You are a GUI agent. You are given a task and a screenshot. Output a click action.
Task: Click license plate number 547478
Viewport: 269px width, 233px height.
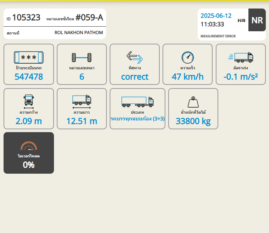tap(29, 76)
